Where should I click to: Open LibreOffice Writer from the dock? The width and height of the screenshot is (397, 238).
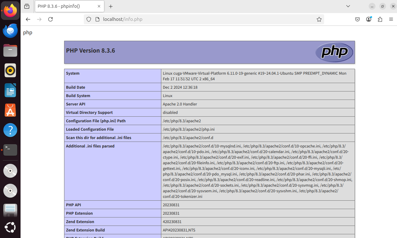[10, 91]
